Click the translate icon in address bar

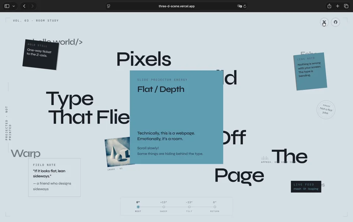[239, 6]
